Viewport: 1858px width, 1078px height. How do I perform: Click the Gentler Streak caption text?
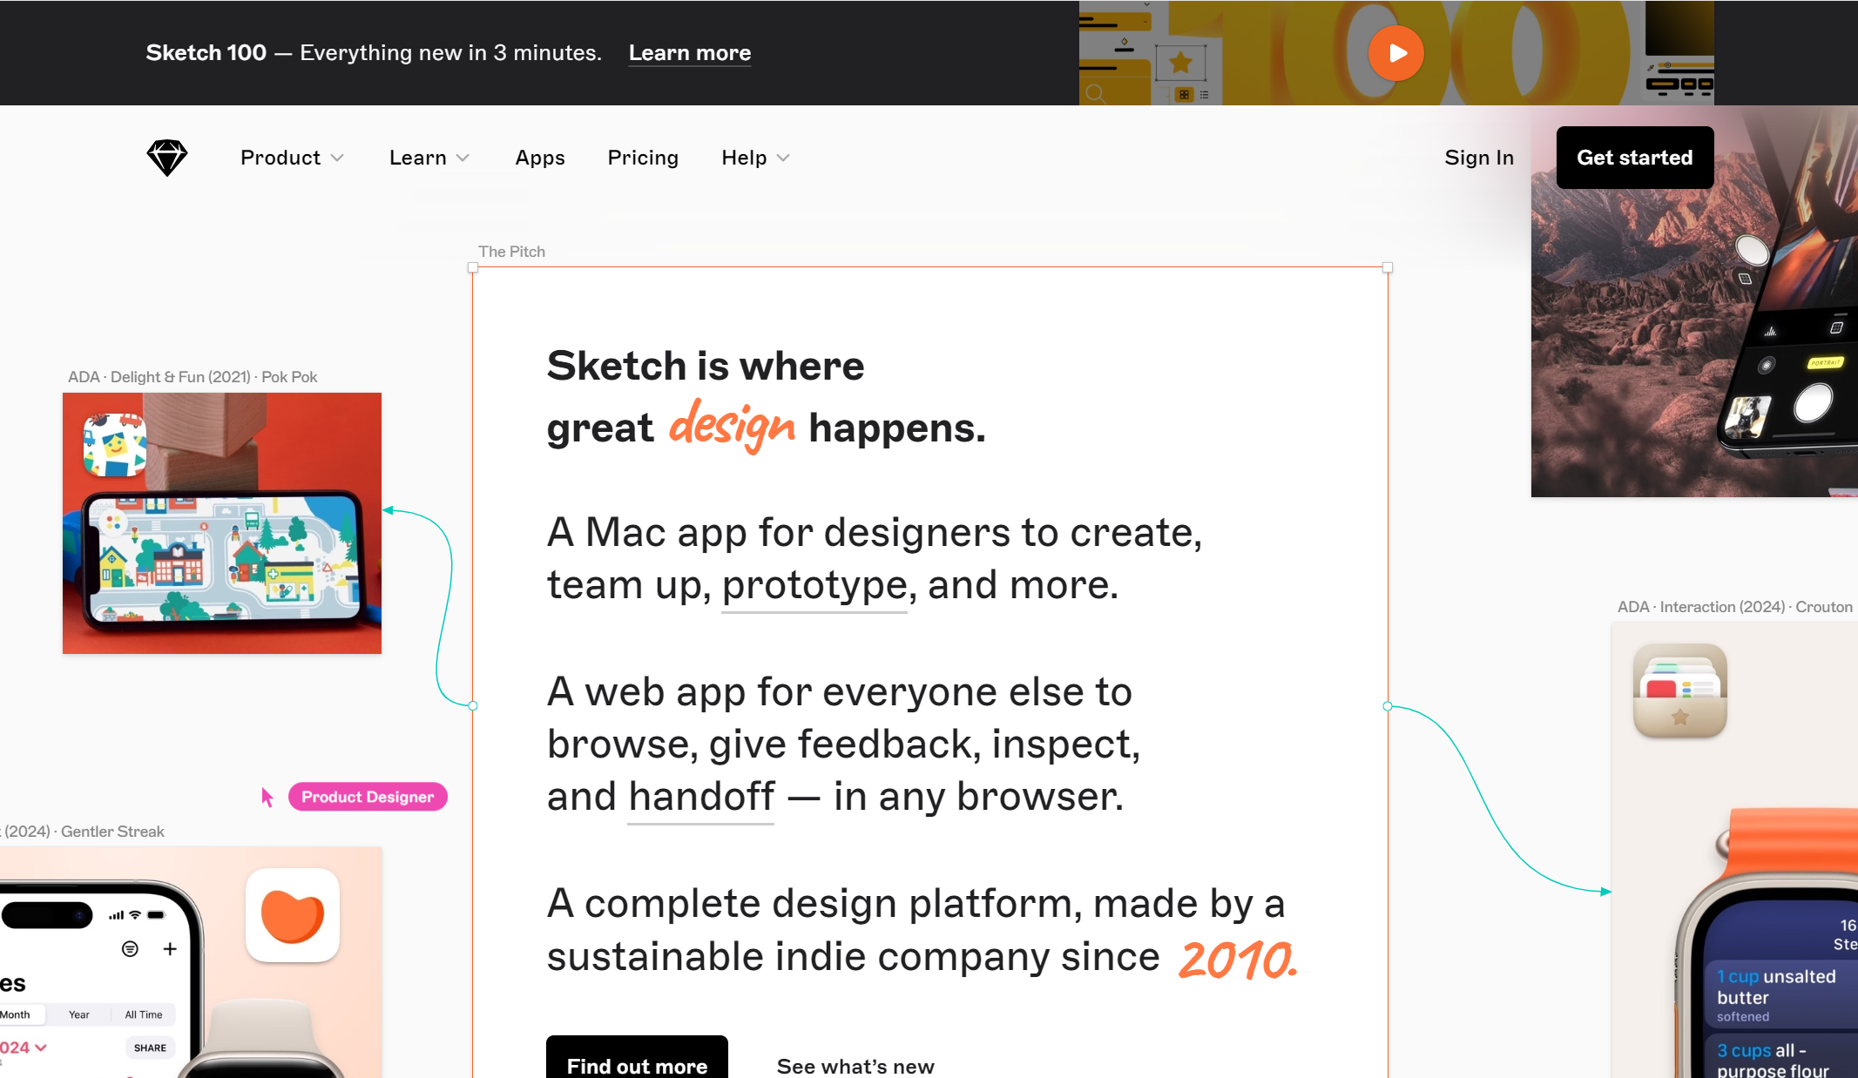pyautogui.click(x=84, y=832)
